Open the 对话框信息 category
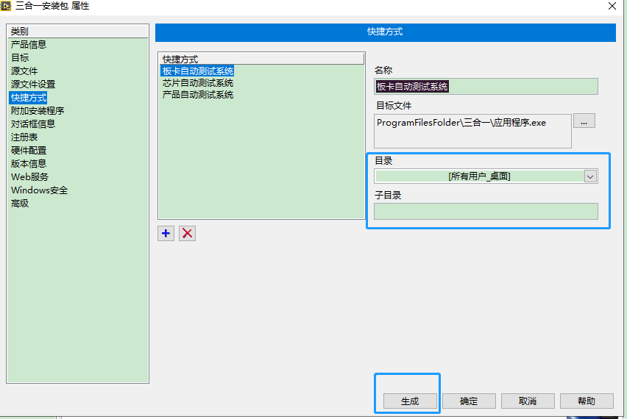Image resolution: width=627 pixels, height=419 pixels. click(33, 123)
